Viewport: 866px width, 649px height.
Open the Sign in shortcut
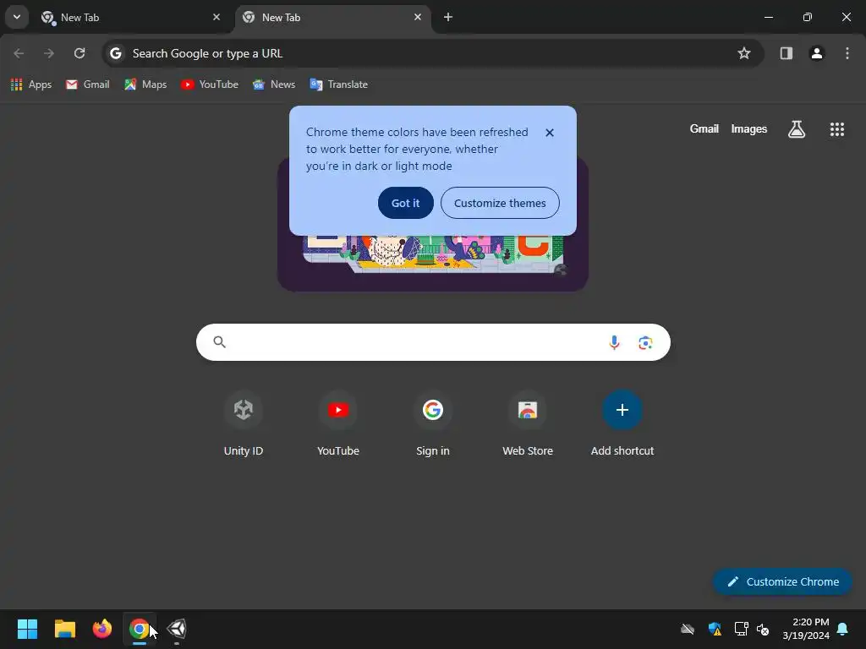(x=433, y=424)
